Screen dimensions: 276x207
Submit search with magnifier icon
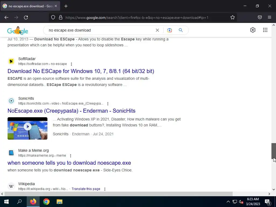181,30
